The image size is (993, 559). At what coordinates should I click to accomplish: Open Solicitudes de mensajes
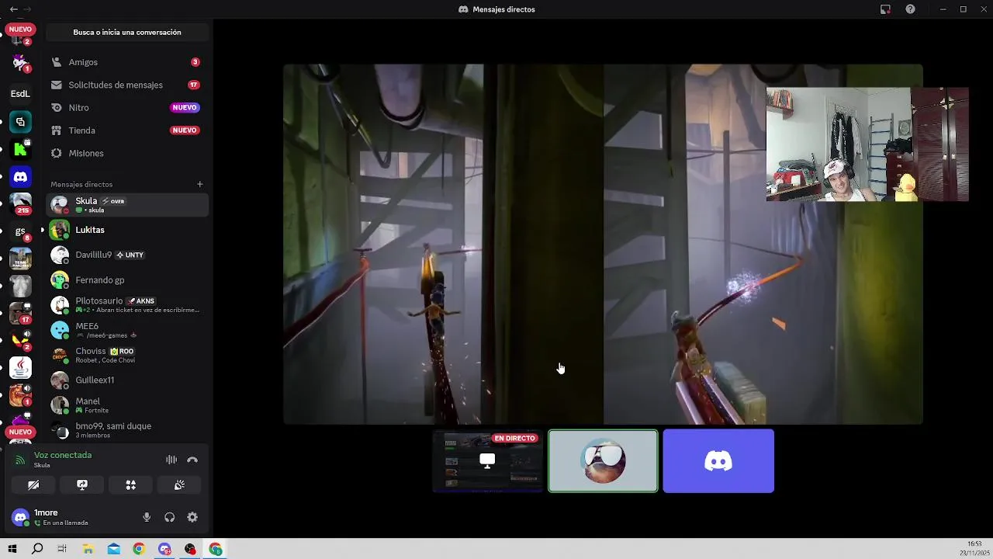127,85
